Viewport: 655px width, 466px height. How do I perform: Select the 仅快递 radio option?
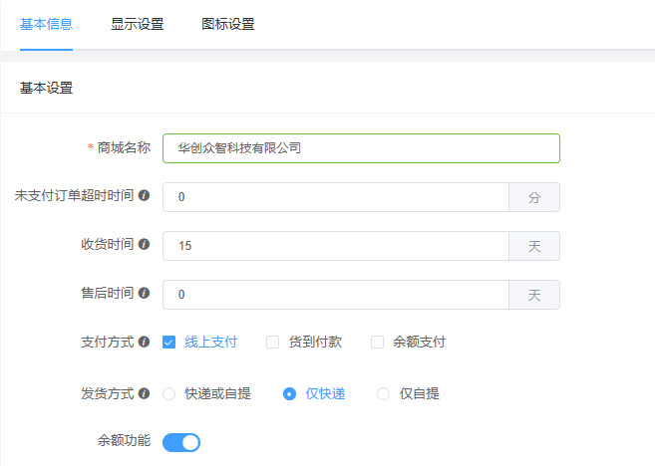pyautogui.click(x=289, y=394)
